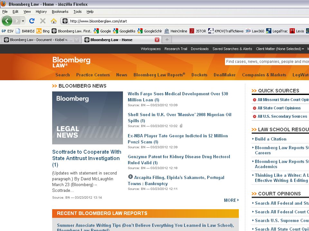This screenshot has width=309, height=231.
Task: Open the Edit menu
Action: coord(15,12)
